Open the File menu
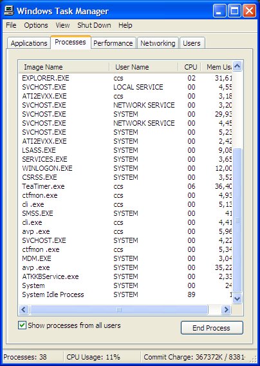The image size is (260, 366). click(11, 25)
